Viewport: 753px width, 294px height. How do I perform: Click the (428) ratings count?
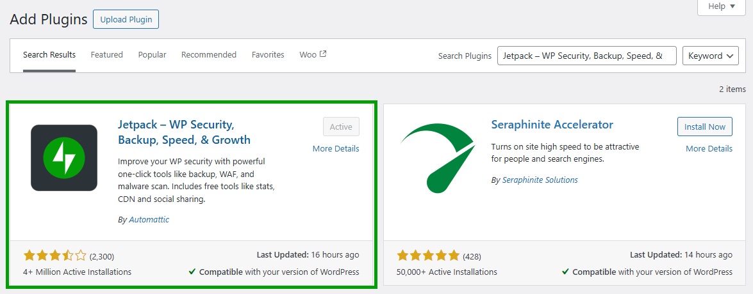click(472, 256)
